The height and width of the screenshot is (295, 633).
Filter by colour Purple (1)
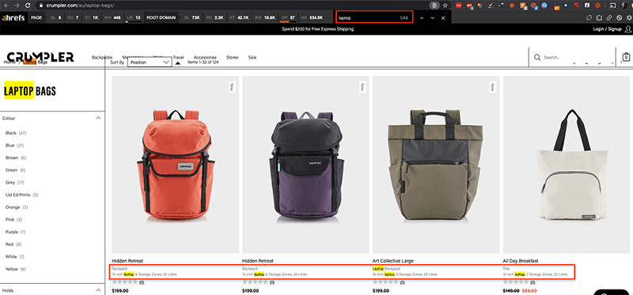15,232
